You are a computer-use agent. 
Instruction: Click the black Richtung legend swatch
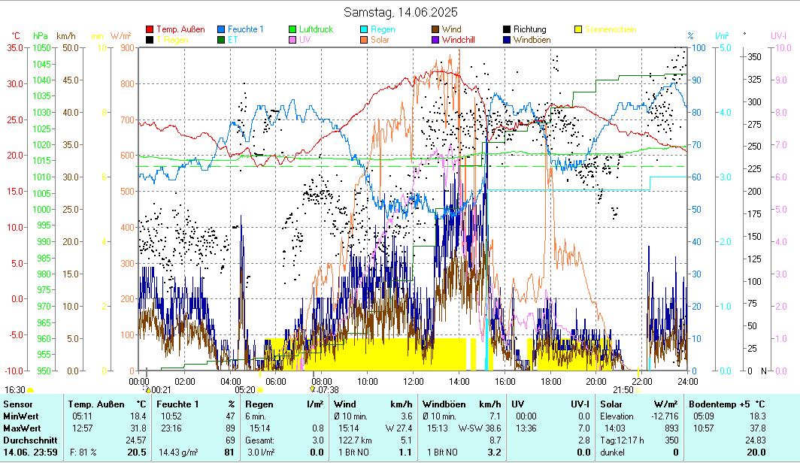click(508, 29)
